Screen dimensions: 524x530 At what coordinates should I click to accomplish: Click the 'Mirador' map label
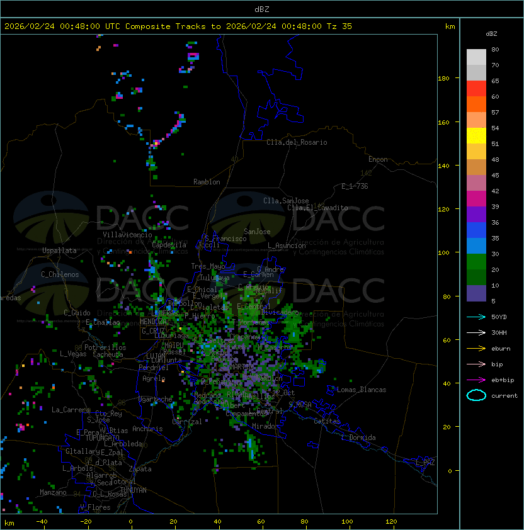[x=266, y=426]
